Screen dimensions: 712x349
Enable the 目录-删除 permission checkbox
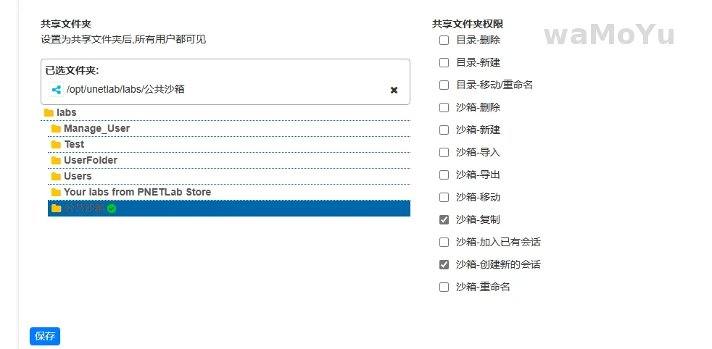tap(444, 41)
